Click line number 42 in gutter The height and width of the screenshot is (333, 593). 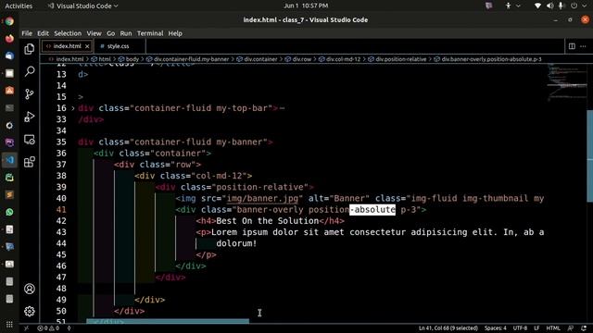[x=61, y=221]
